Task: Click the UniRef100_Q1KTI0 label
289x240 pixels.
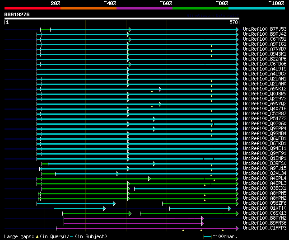Action: click(x=265, y=208)
